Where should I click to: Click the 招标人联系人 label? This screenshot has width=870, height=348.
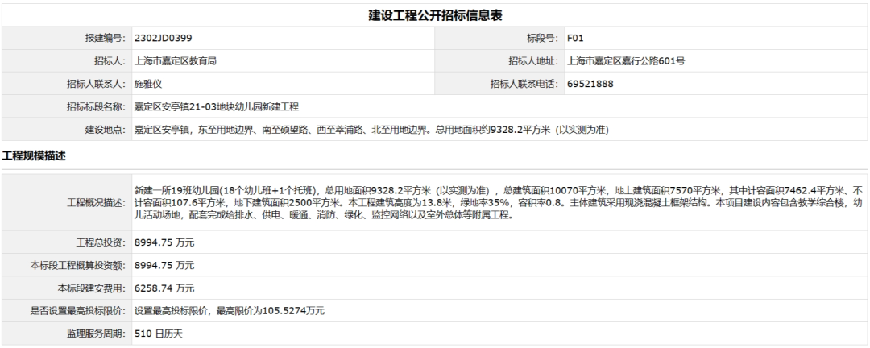click(97, 84)
